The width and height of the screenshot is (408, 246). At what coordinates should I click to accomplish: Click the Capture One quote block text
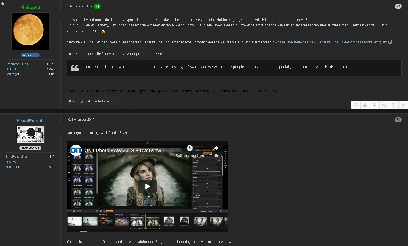(220, 67)
